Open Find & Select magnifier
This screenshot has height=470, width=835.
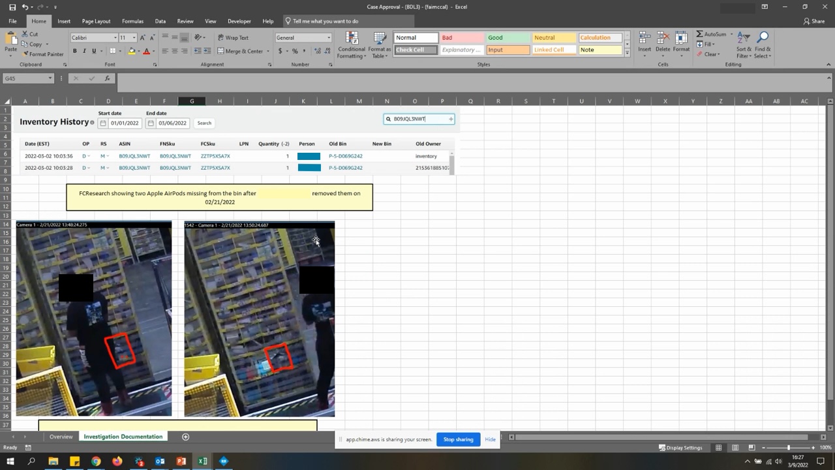point(762,38)
